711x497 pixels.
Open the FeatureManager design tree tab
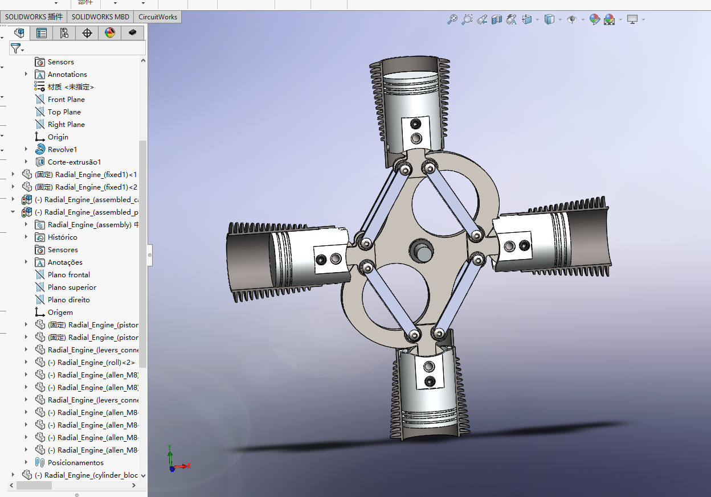click(x=19, y=32)
